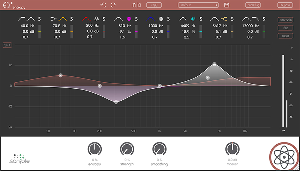
Task: Toggle the cyan entropy icon on the 4409 Hz band
Action: pos(193,18)
